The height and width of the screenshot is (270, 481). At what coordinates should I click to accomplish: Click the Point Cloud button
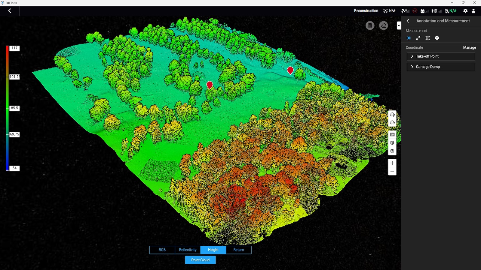tap(200, 260)
